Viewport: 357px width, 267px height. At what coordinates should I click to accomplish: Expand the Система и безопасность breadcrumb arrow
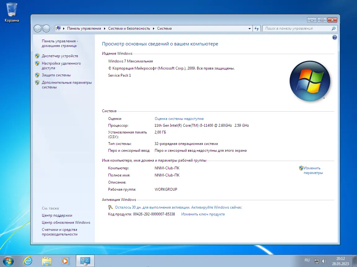point(153,28)
